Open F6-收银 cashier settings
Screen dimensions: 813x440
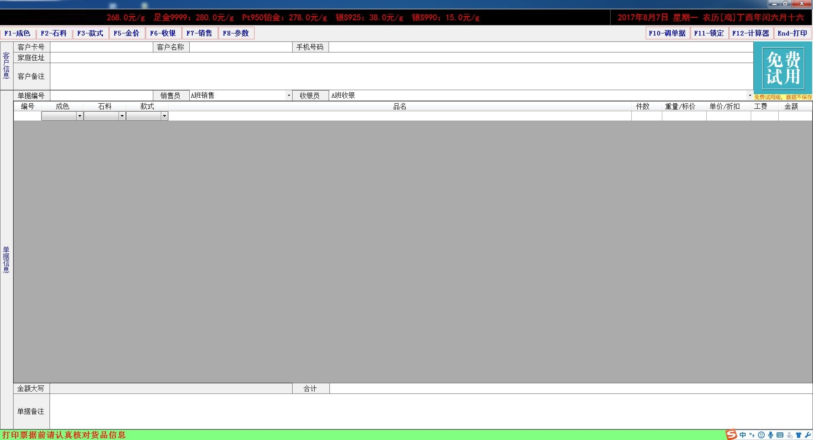[x=163, y=33]
